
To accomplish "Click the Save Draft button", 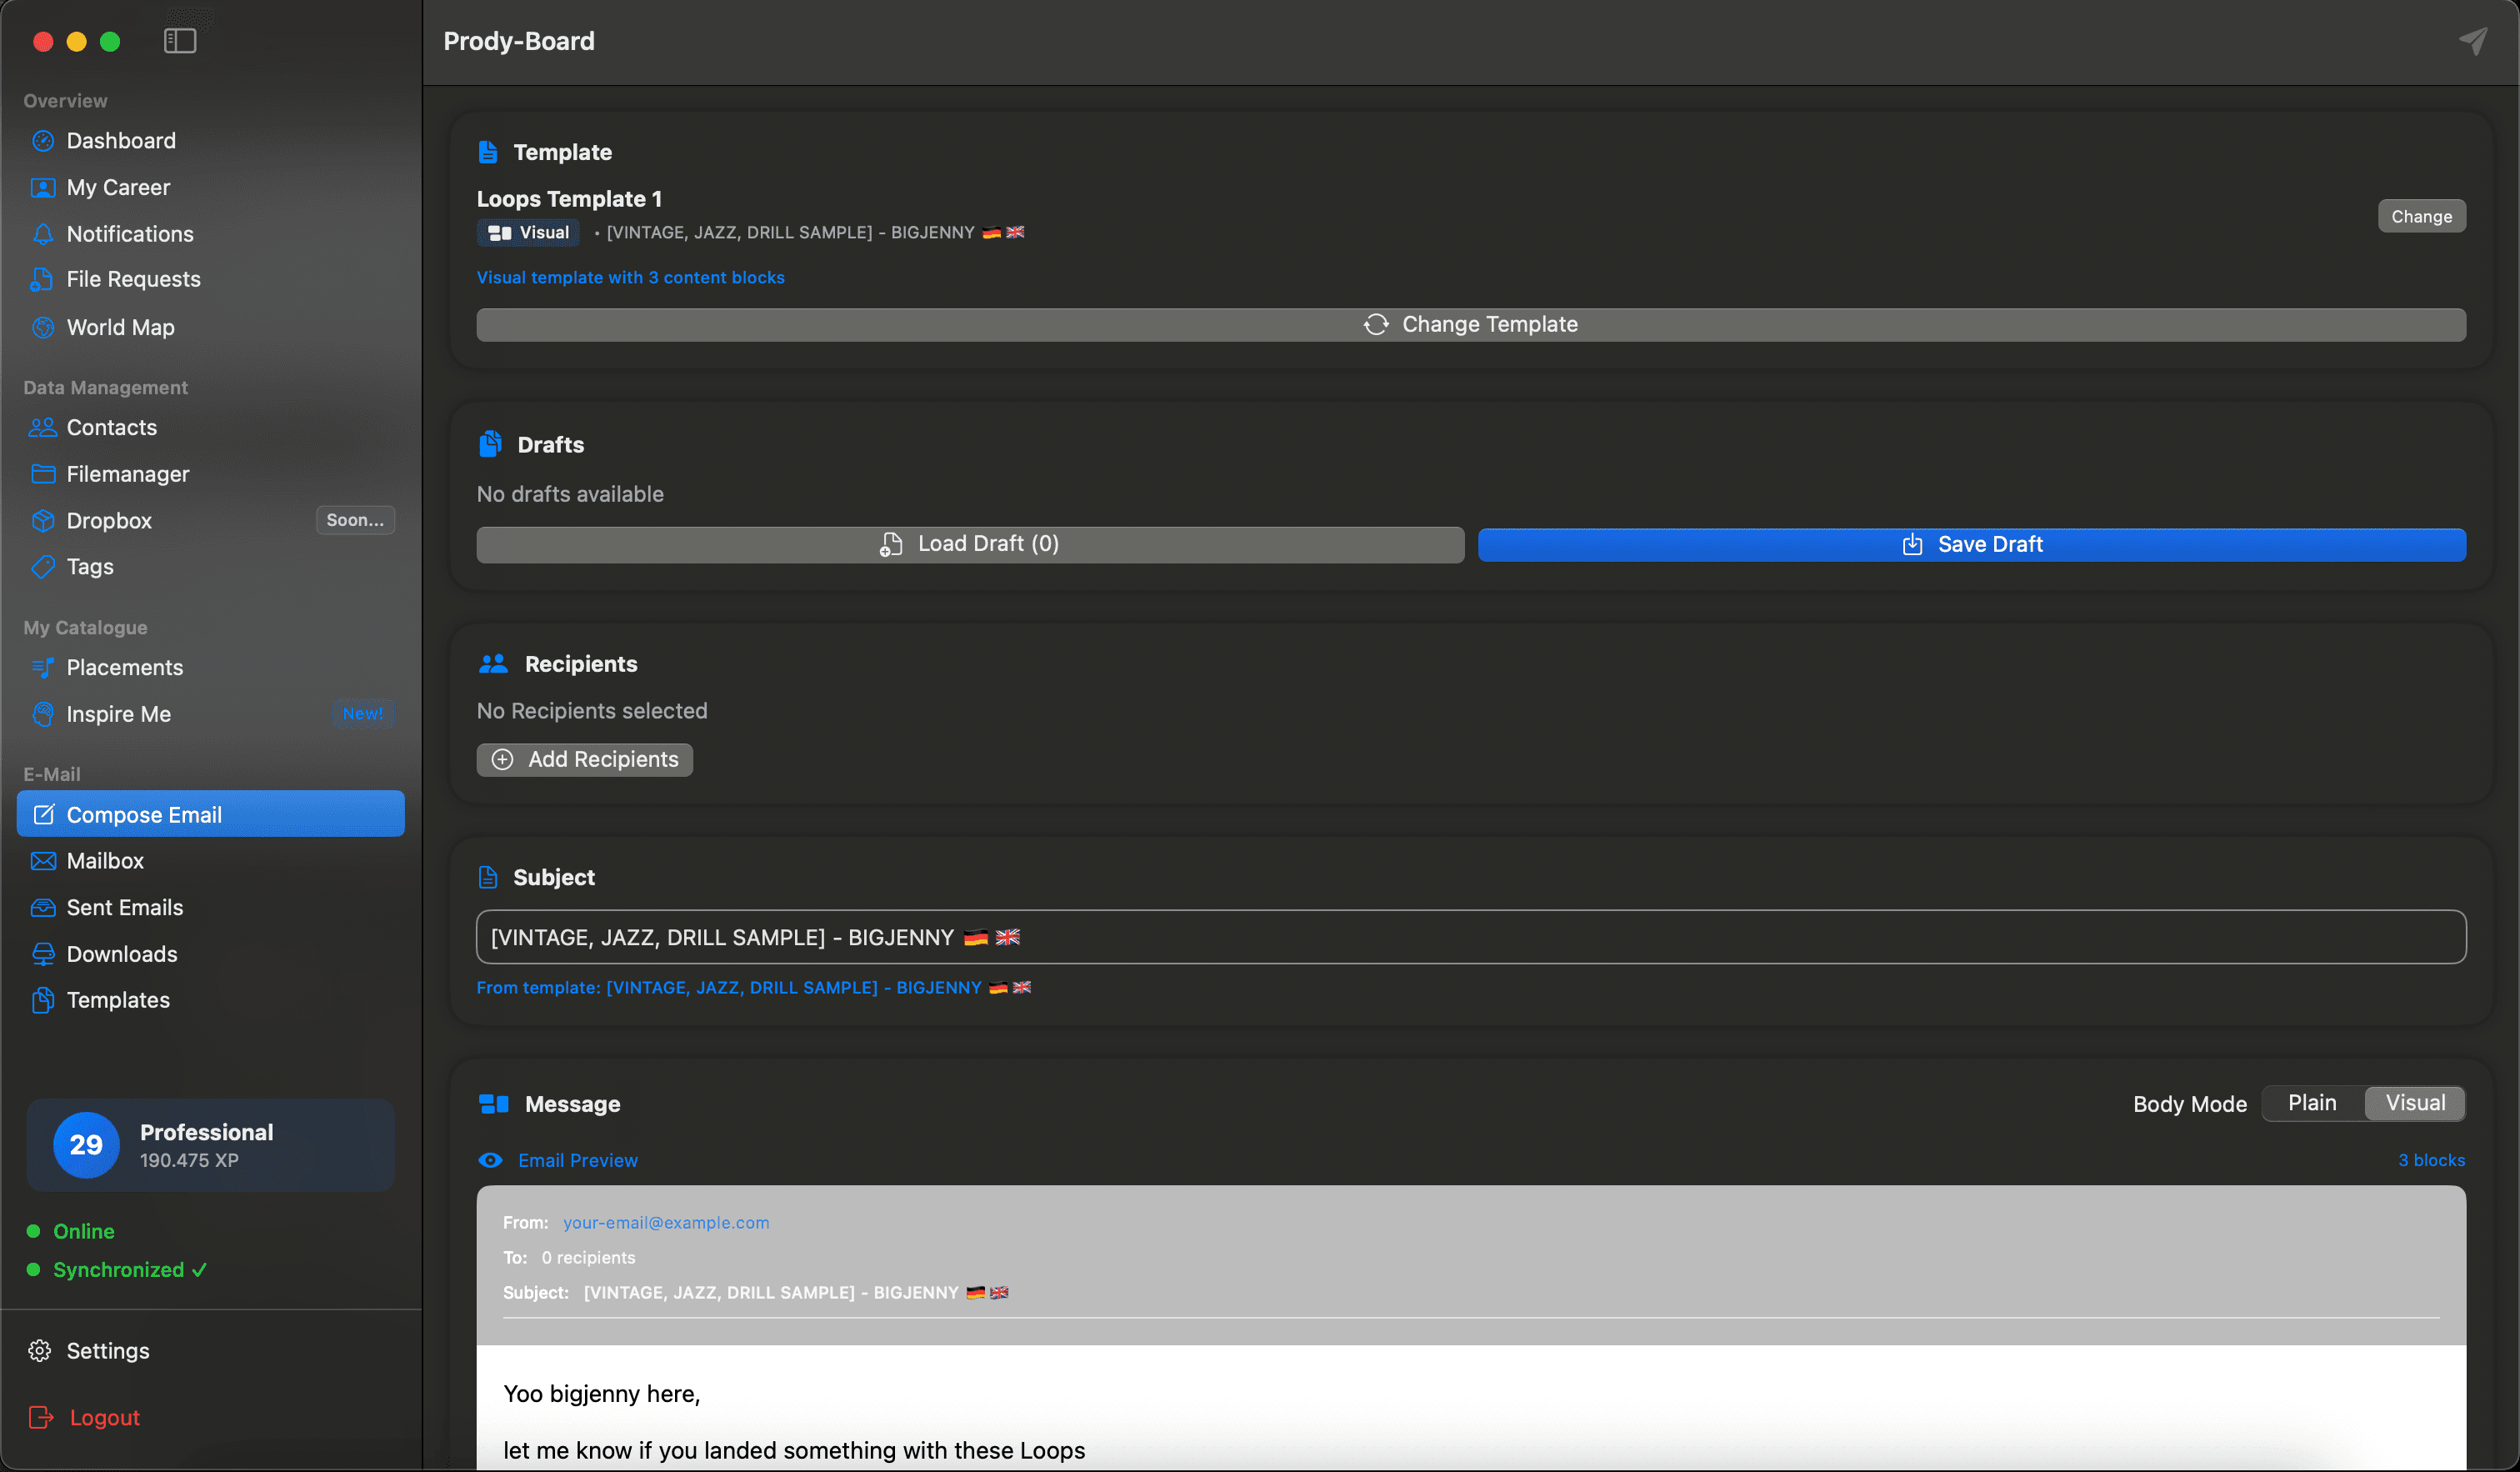I will click(x=1971, y=544).
